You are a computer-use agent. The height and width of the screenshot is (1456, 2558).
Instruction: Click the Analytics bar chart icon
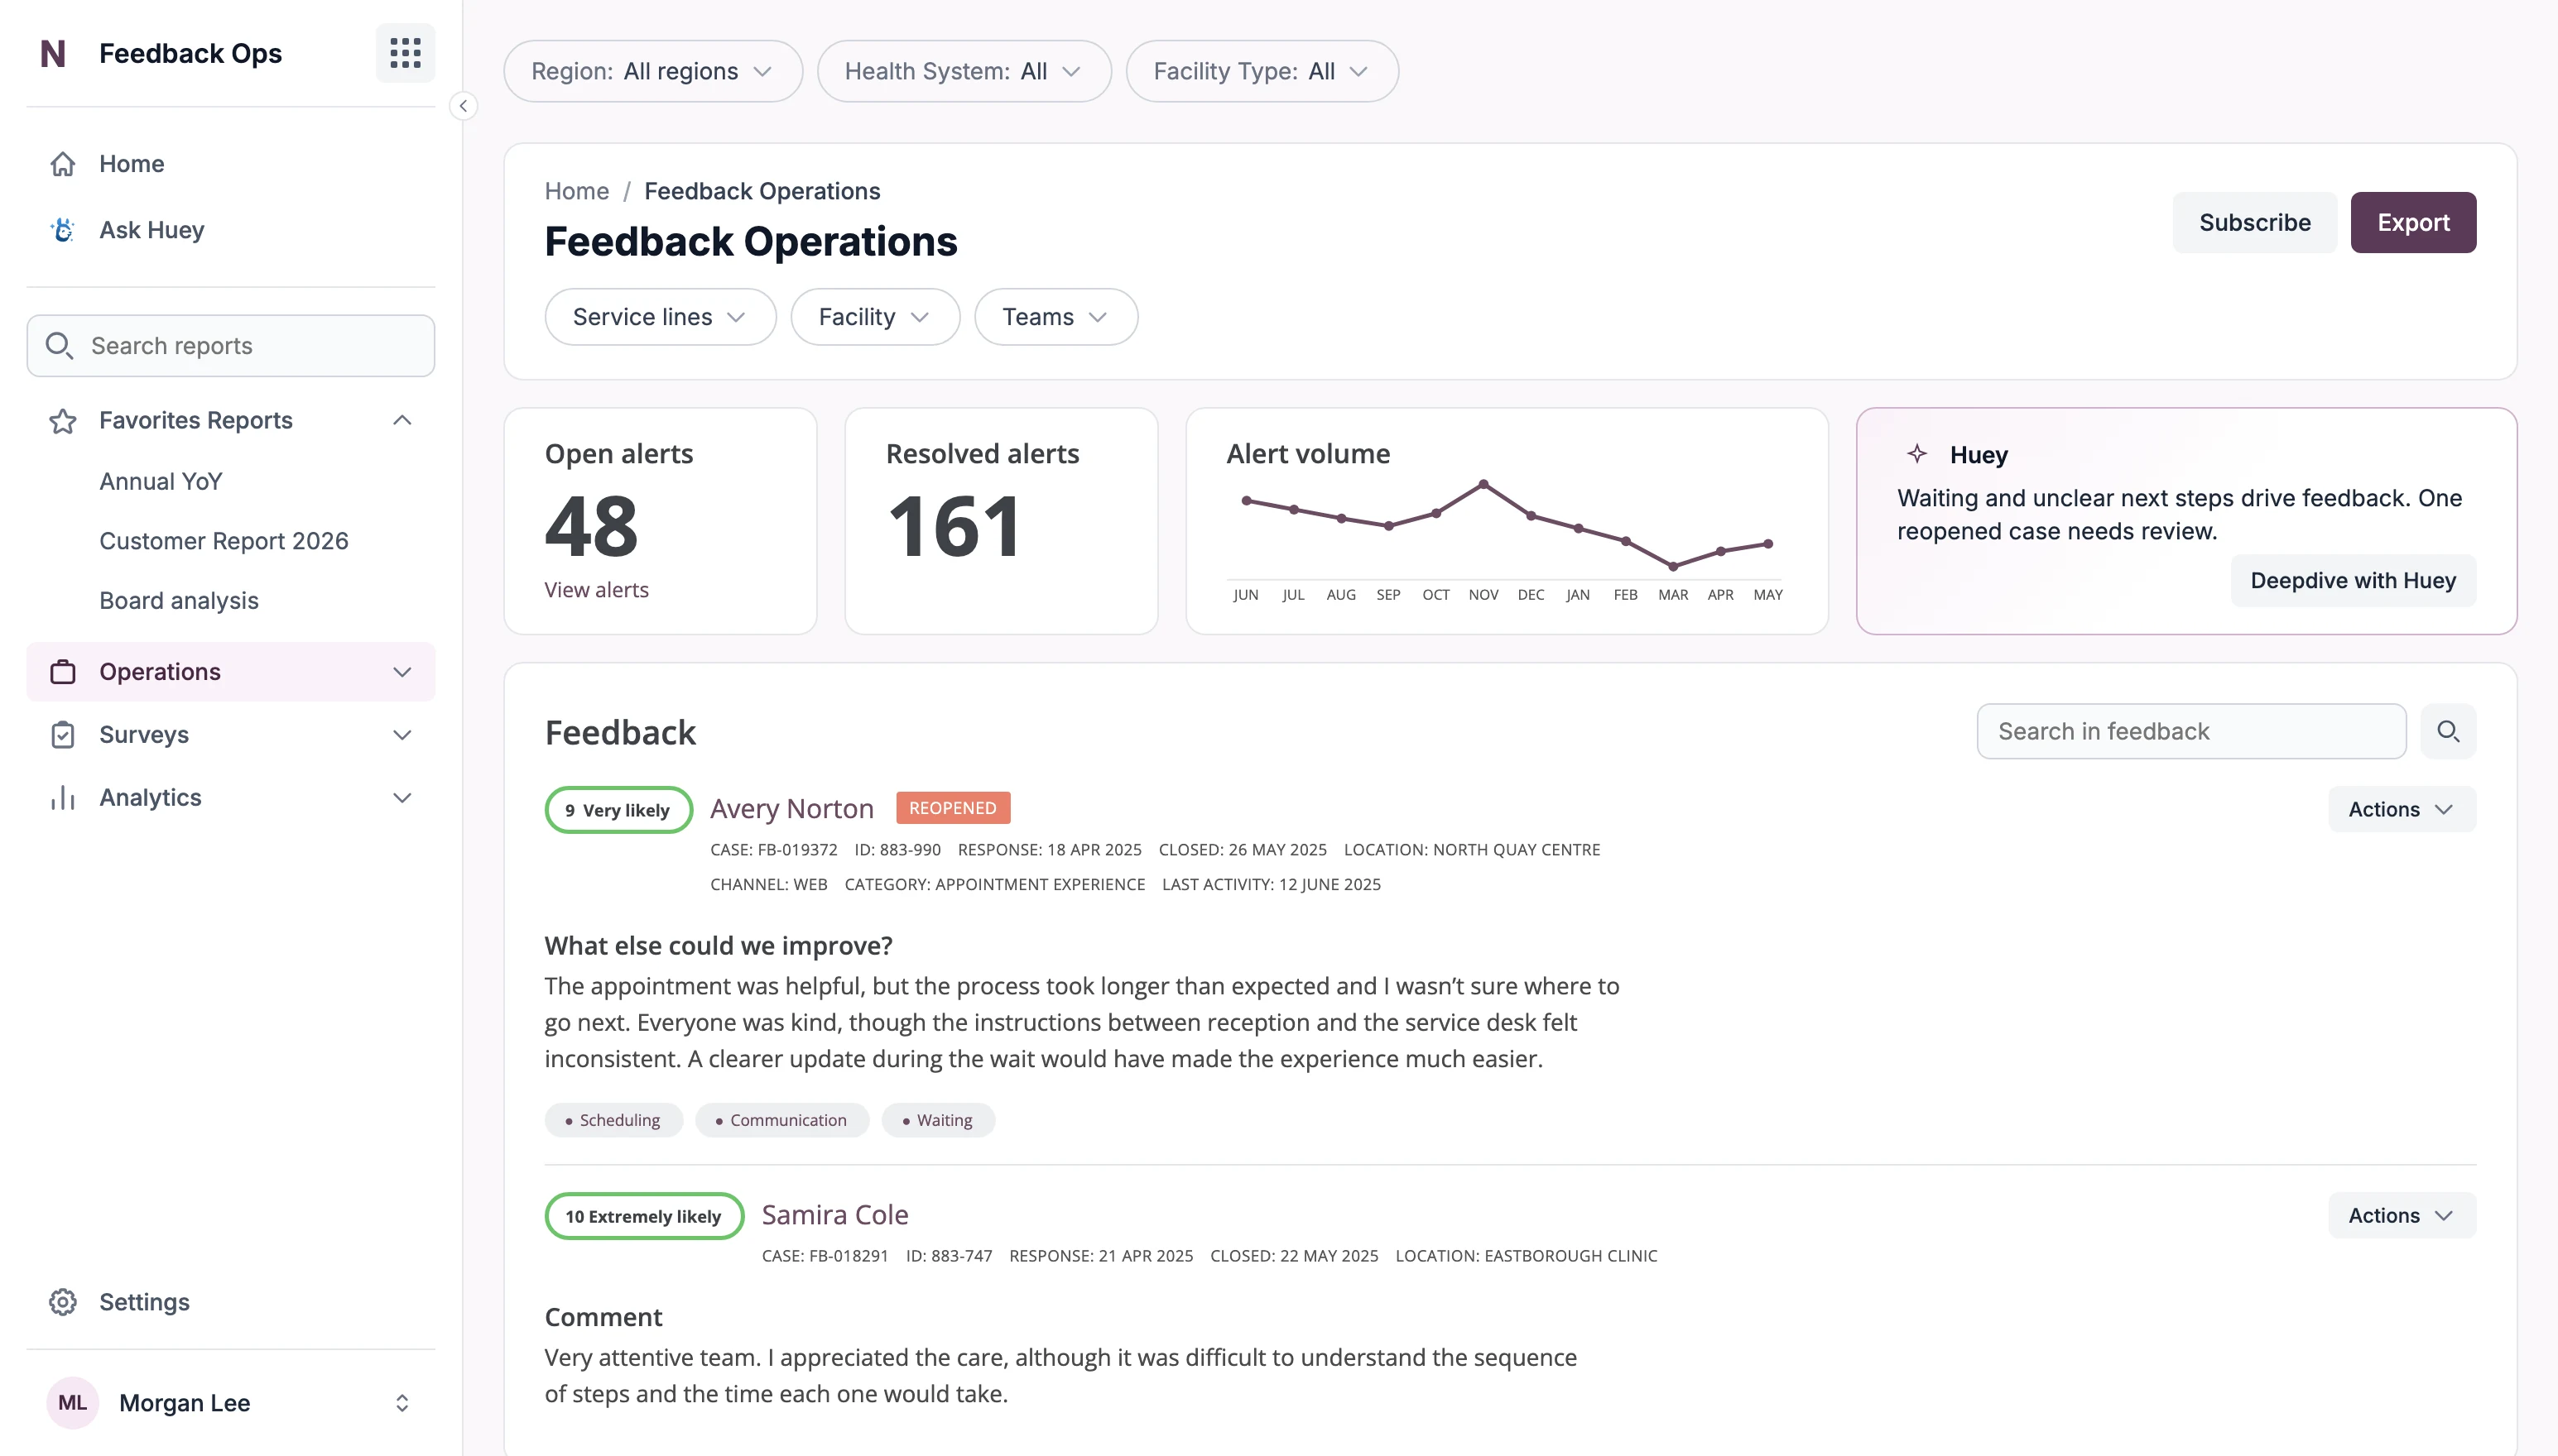[63, 798]
